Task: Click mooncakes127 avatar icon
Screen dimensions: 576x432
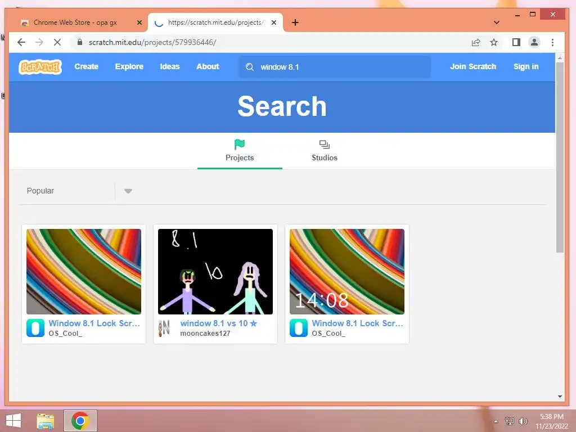Action: click(x=164, y=328)
